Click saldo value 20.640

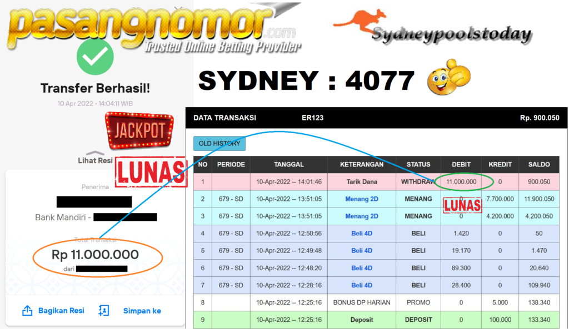coord(539,268)
